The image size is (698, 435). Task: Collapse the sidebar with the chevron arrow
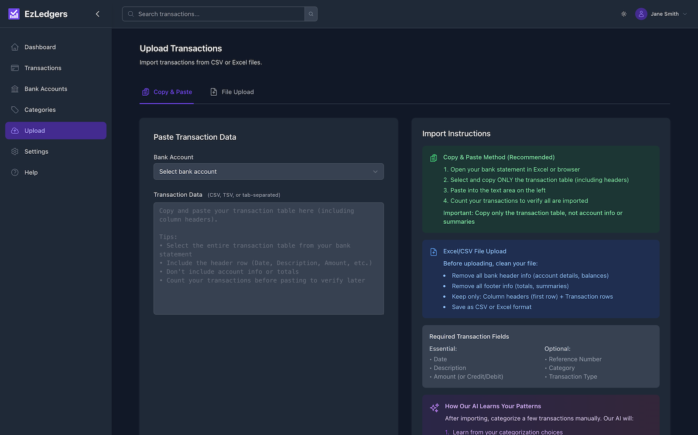coord(98,14)
